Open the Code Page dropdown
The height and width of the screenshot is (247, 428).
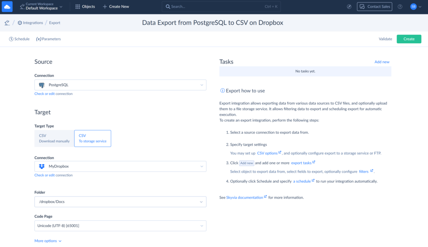(120, 226)
